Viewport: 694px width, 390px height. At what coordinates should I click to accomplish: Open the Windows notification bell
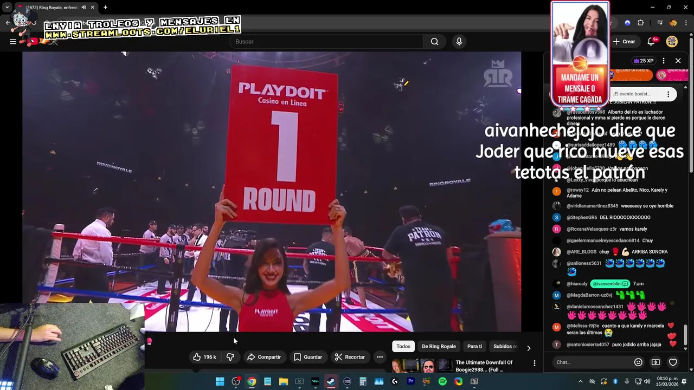[x=684, y=381]
